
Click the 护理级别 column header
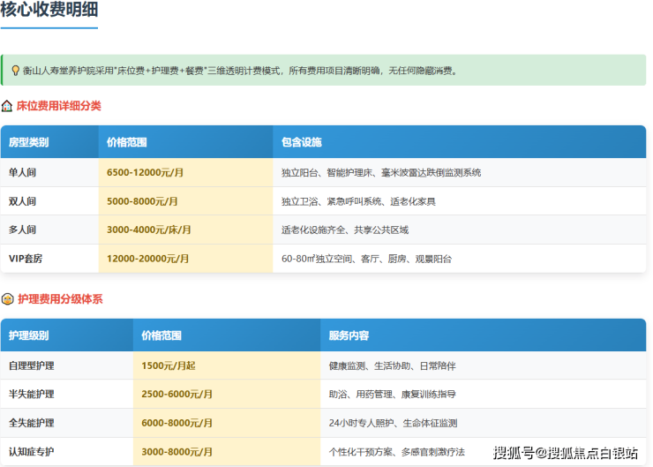(x=28, y=336)
